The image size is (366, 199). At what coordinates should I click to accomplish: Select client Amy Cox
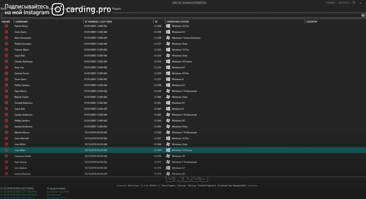(x=19, y=67)
